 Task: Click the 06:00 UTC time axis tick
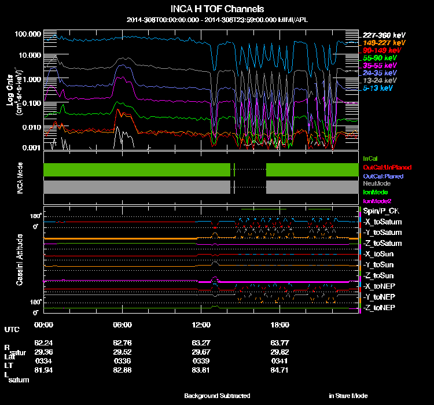pyautogui.click(x=122, y=325)
